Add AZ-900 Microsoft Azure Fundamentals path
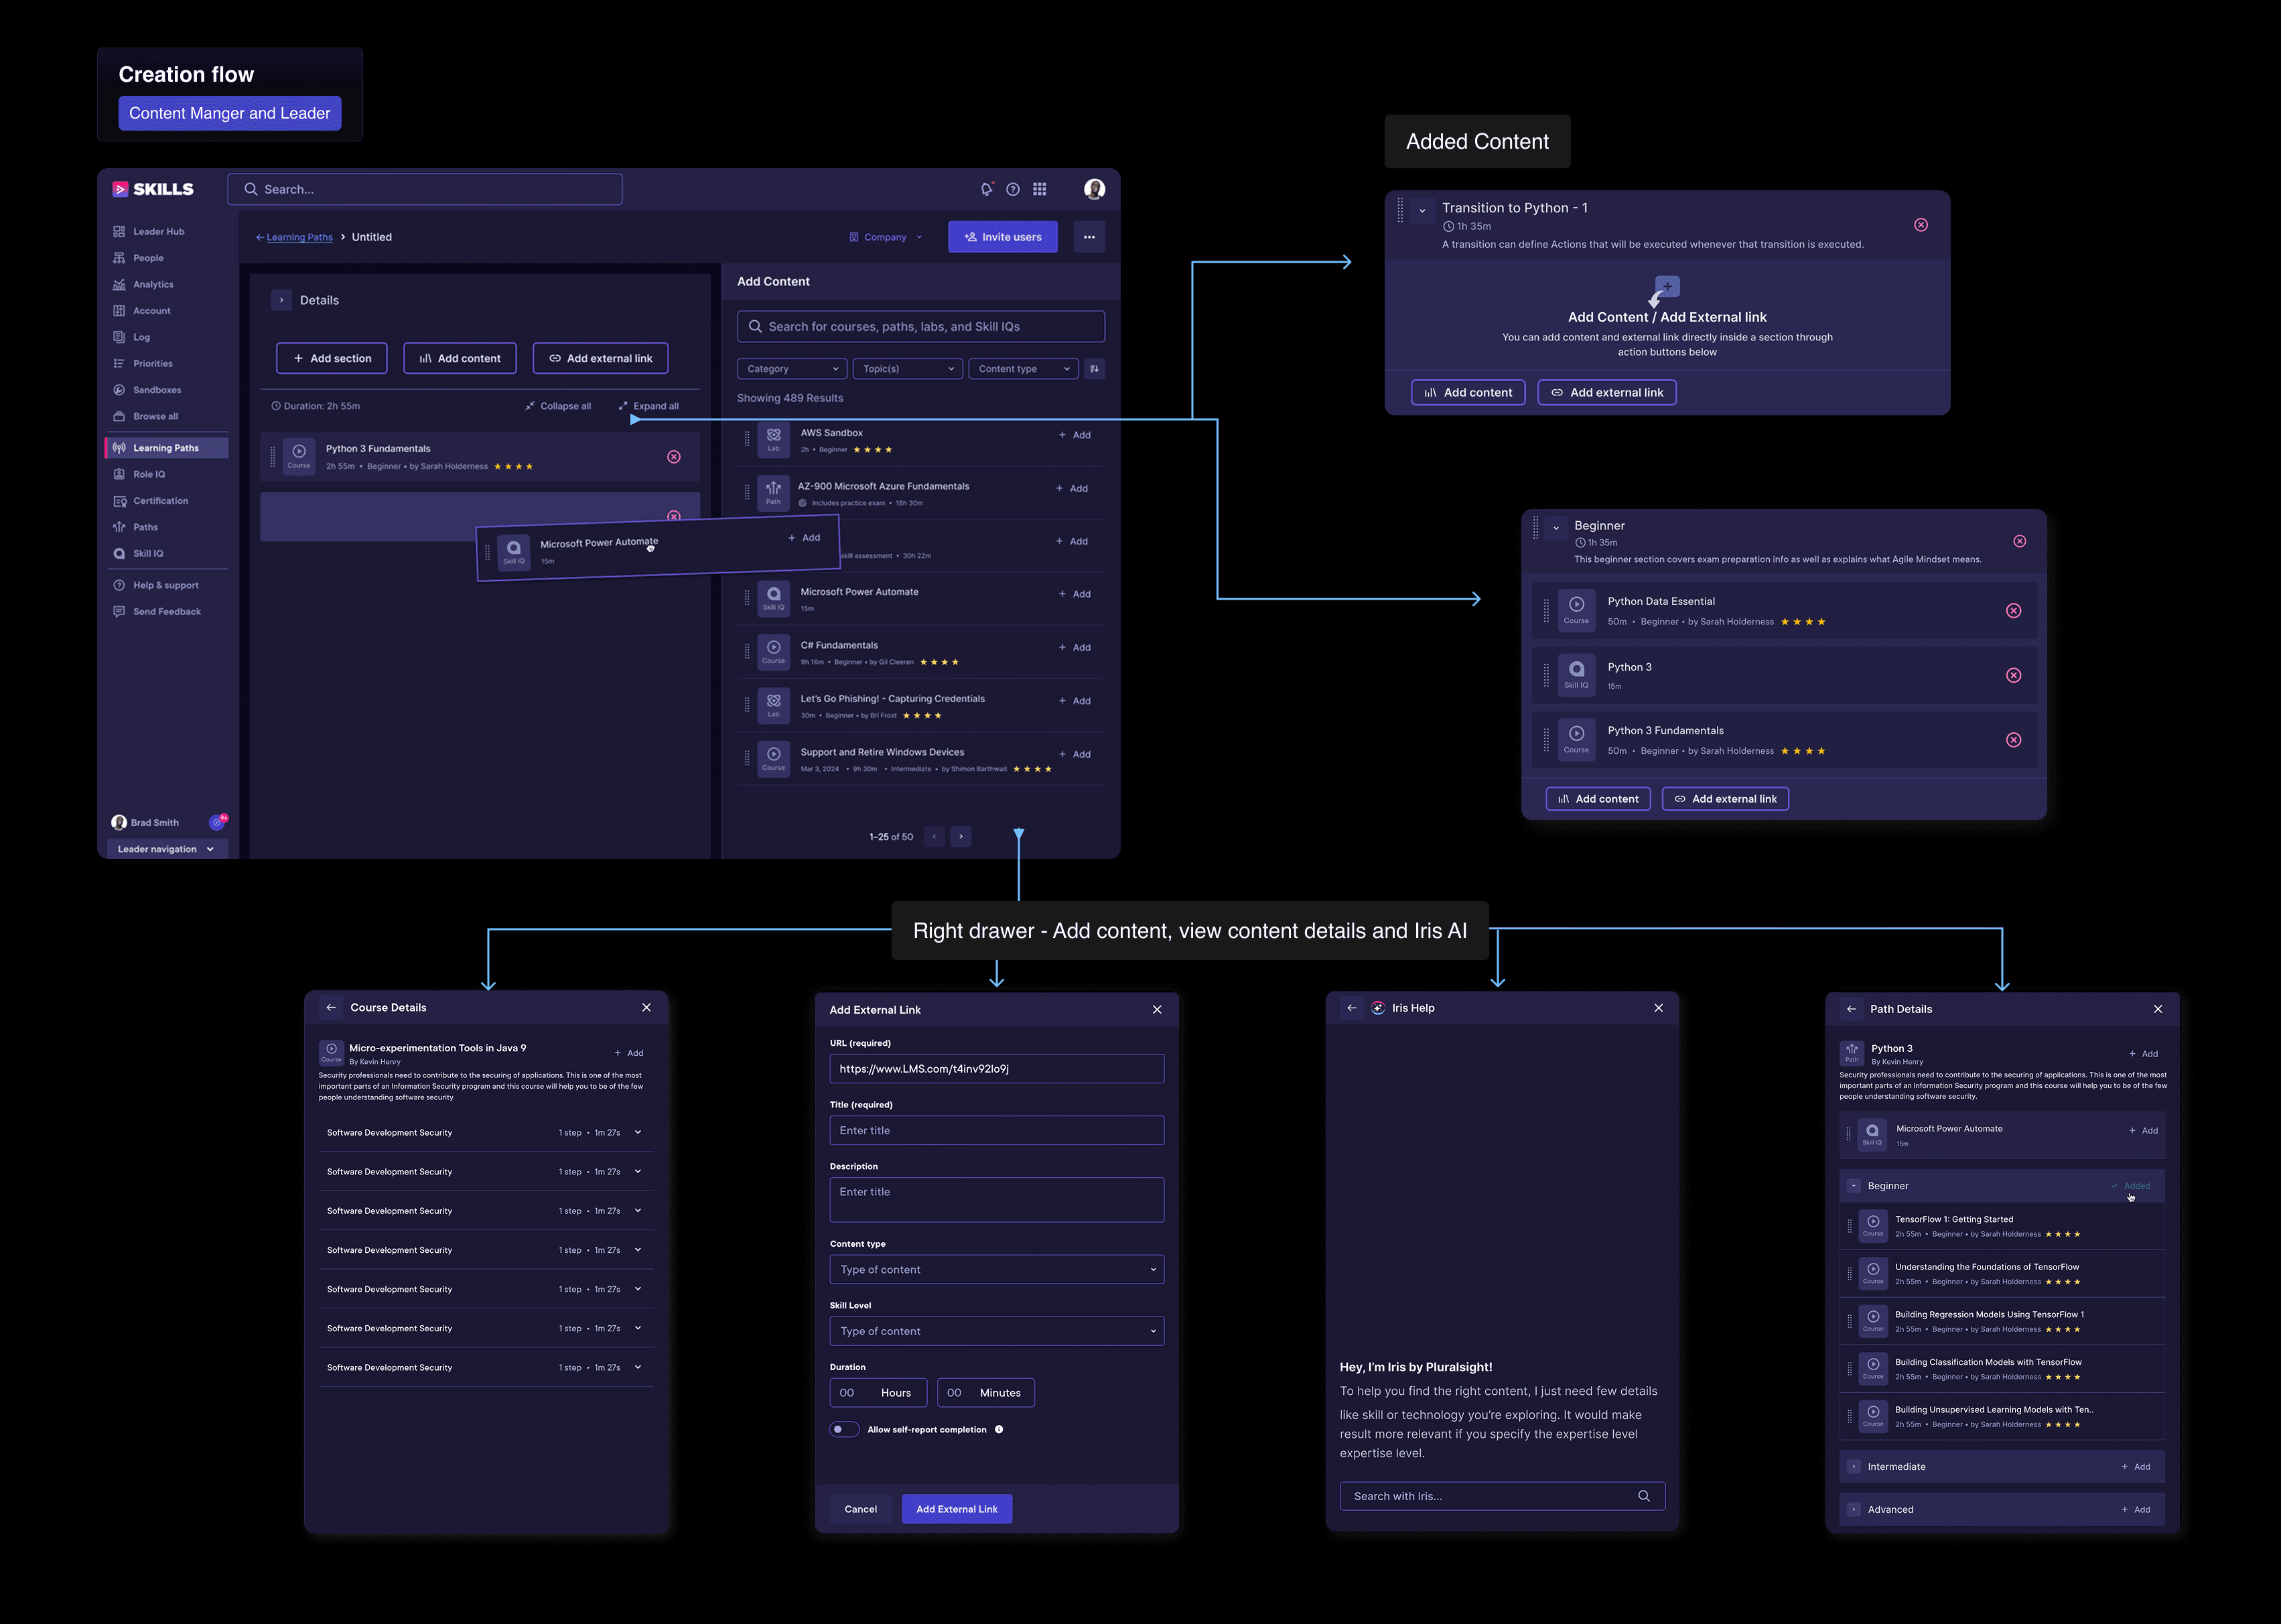The width and height of the screenshot is (2281, 1624). coord(1072,489)
